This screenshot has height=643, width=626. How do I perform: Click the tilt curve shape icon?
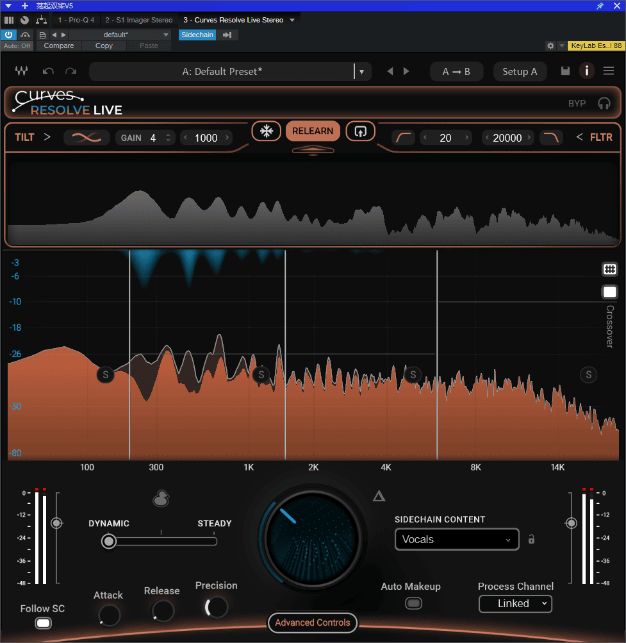[x=86, y=138]
